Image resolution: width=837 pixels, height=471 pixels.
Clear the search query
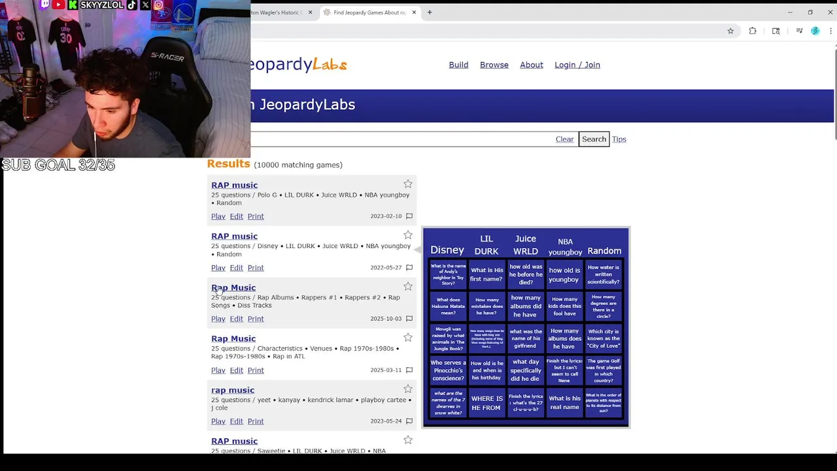(564, 139)
